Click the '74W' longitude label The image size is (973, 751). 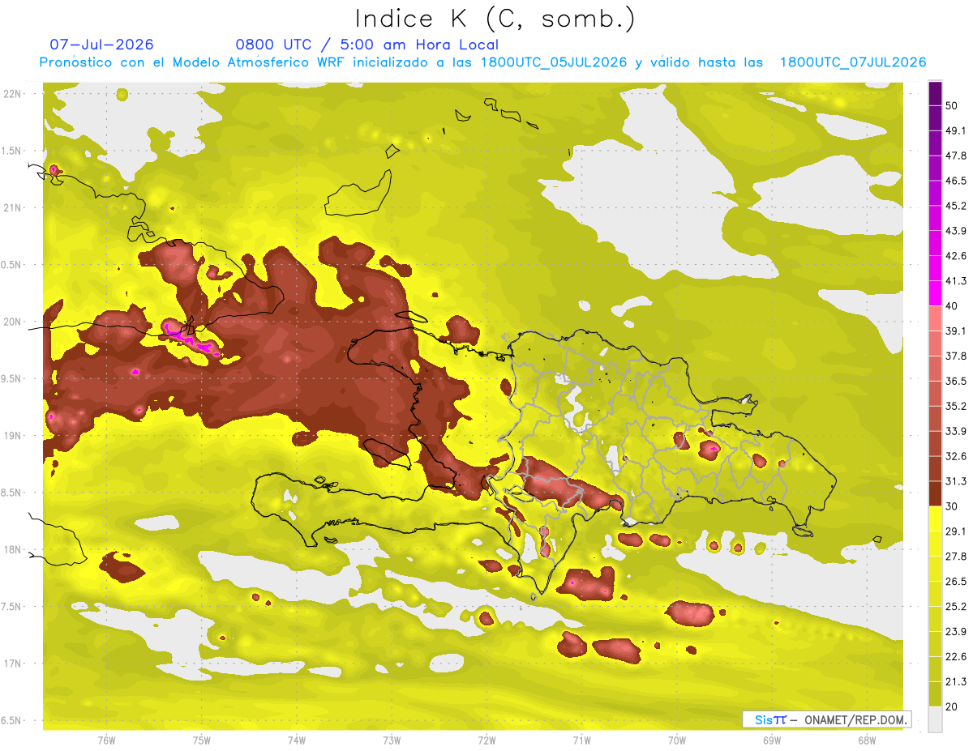297,740
